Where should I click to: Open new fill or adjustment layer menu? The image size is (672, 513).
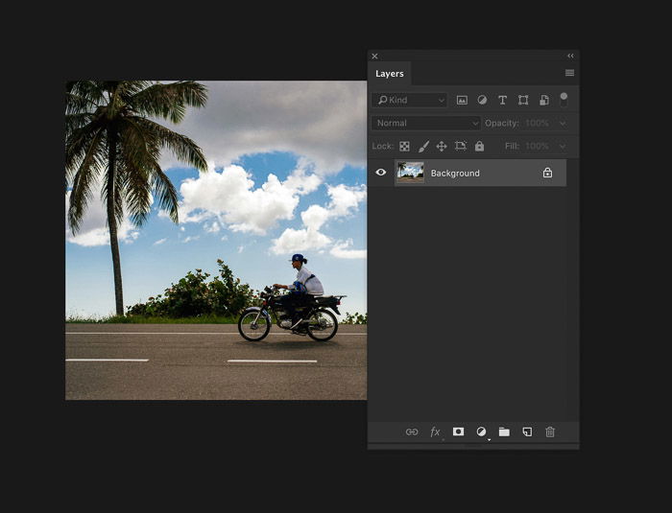click(x=481, y=432)
